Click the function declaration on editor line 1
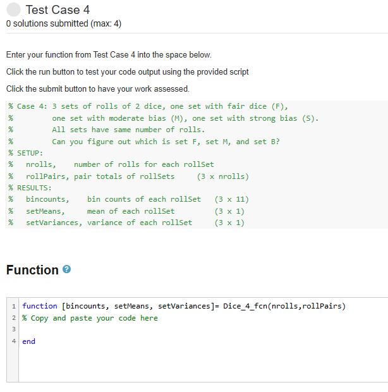Screen dimensions: 388x392 [x=184, y=306]
